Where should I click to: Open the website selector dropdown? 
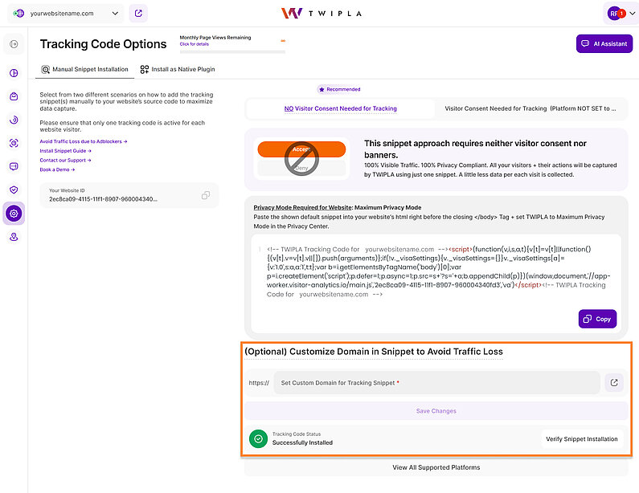click(x=66, y=14)
